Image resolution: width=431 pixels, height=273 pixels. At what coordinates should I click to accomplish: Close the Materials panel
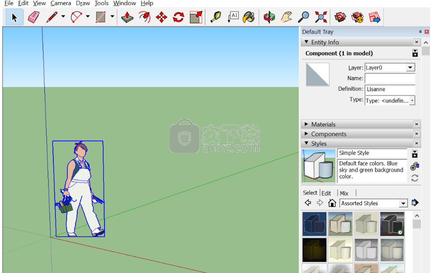coord(417,124)
